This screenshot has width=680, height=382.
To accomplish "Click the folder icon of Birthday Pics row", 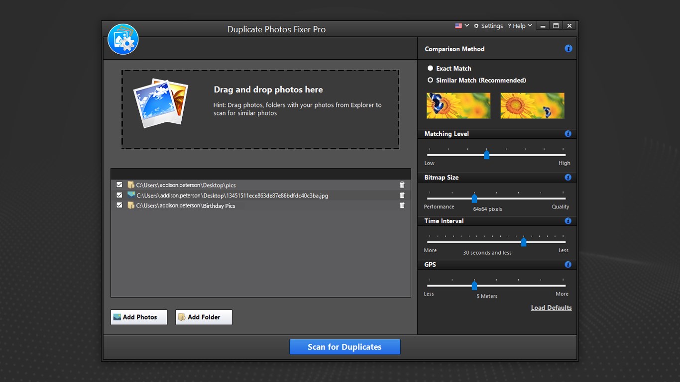I will coord(131,205).
